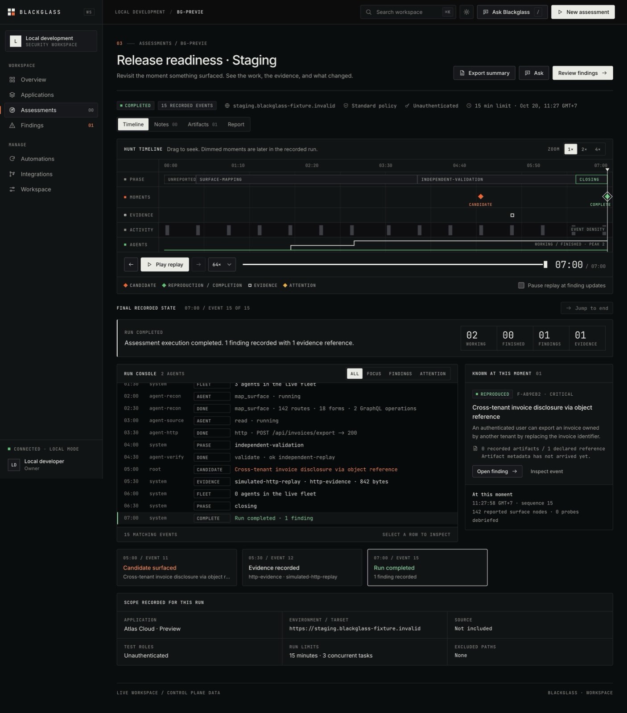Open the Overview sidebar item
The width and height of the screenshot is (627, 713).
pos(51,80)
